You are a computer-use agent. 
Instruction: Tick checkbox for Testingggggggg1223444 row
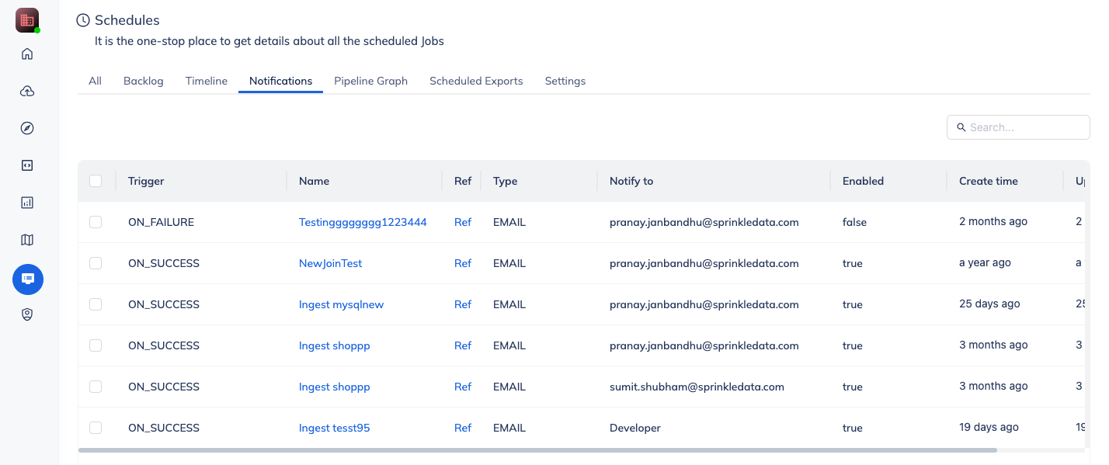pos(96,222)
